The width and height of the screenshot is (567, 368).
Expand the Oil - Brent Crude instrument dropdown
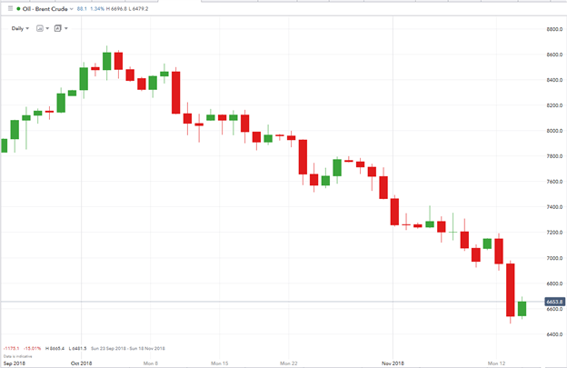(71, 9)
